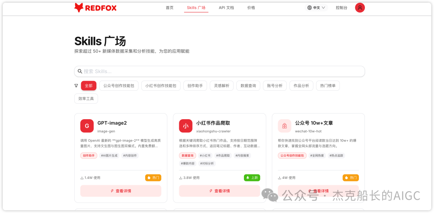Screen dimensions: 434x213
Task: Click the 小红书作品爬取 red icon
Action: pos(186,126)
